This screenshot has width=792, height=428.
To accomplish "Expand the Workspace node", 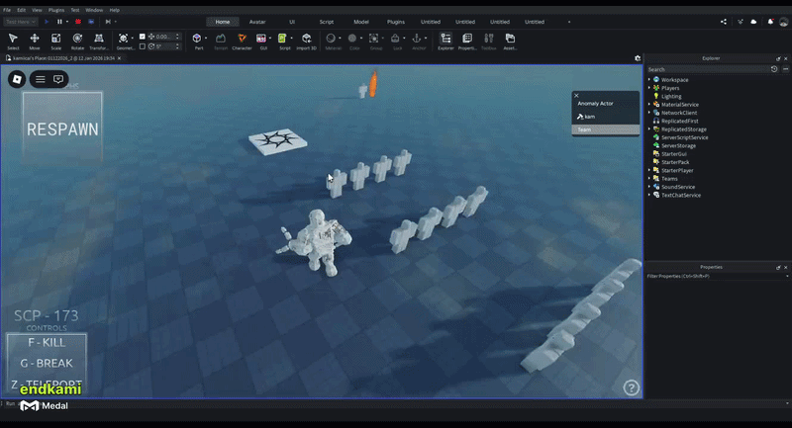I will [x=649, y=80].
